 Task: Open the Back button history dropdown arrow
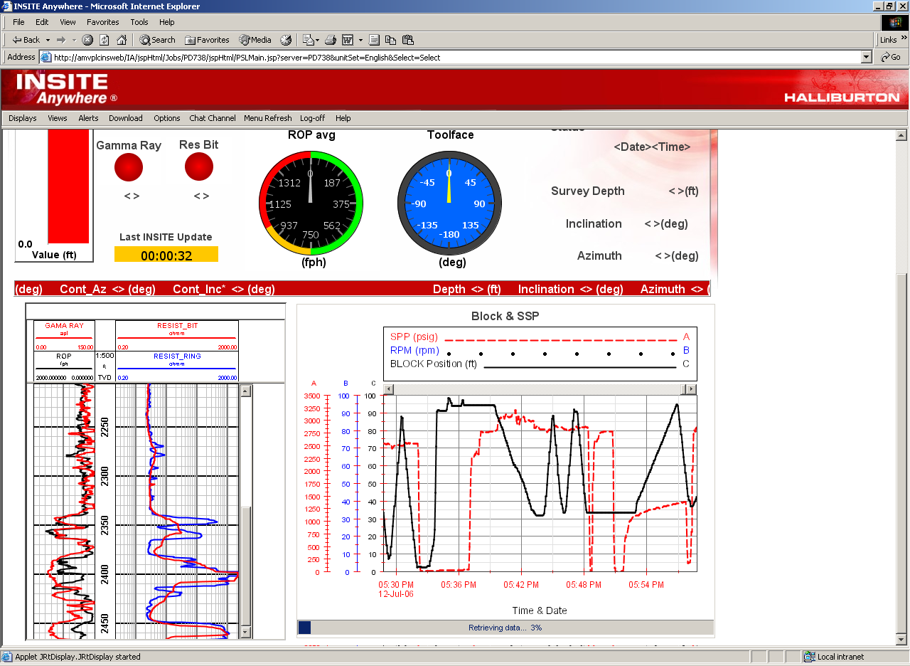48,40
